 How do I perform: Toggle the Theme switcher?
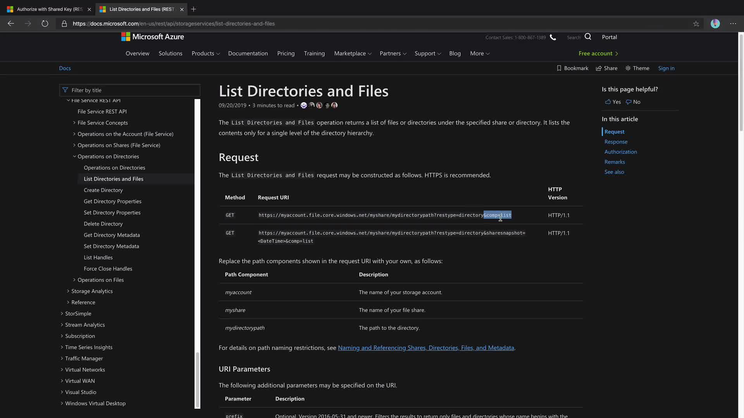[637, 68]
